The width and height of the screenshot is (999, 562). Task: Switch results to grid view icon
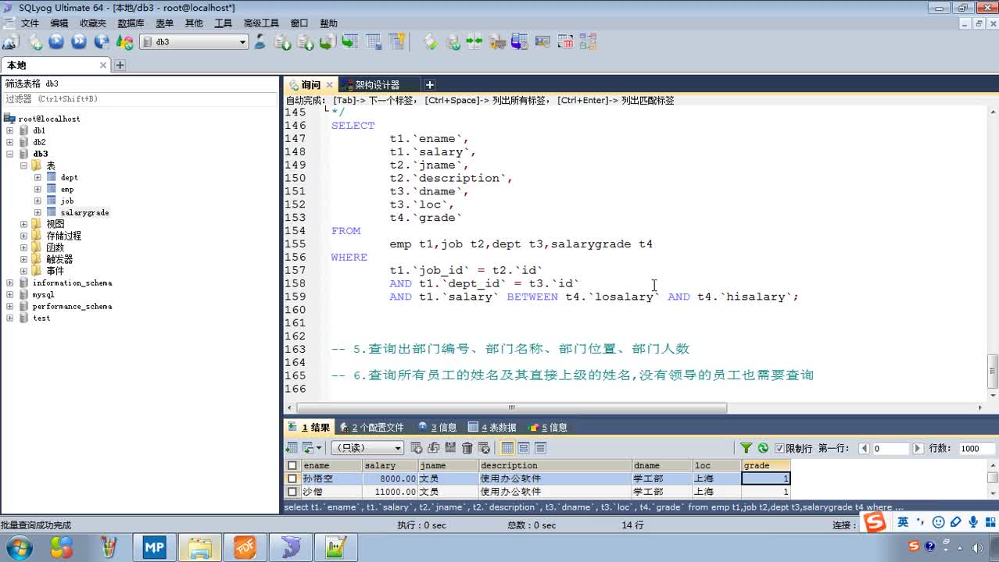click(x=507, y=448)
